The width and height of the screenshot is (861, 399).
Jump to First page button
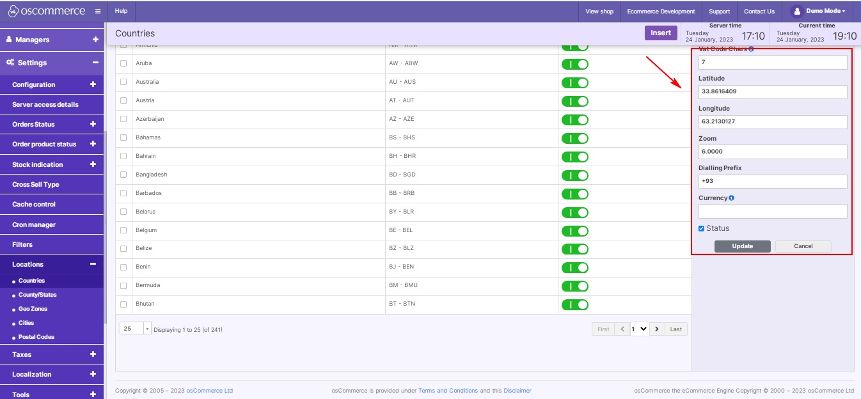[x=603, y=329]
